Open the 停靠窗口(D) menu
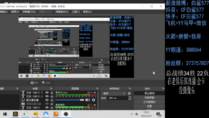Screen dimensions: 209x118 (x=29, y=12)
